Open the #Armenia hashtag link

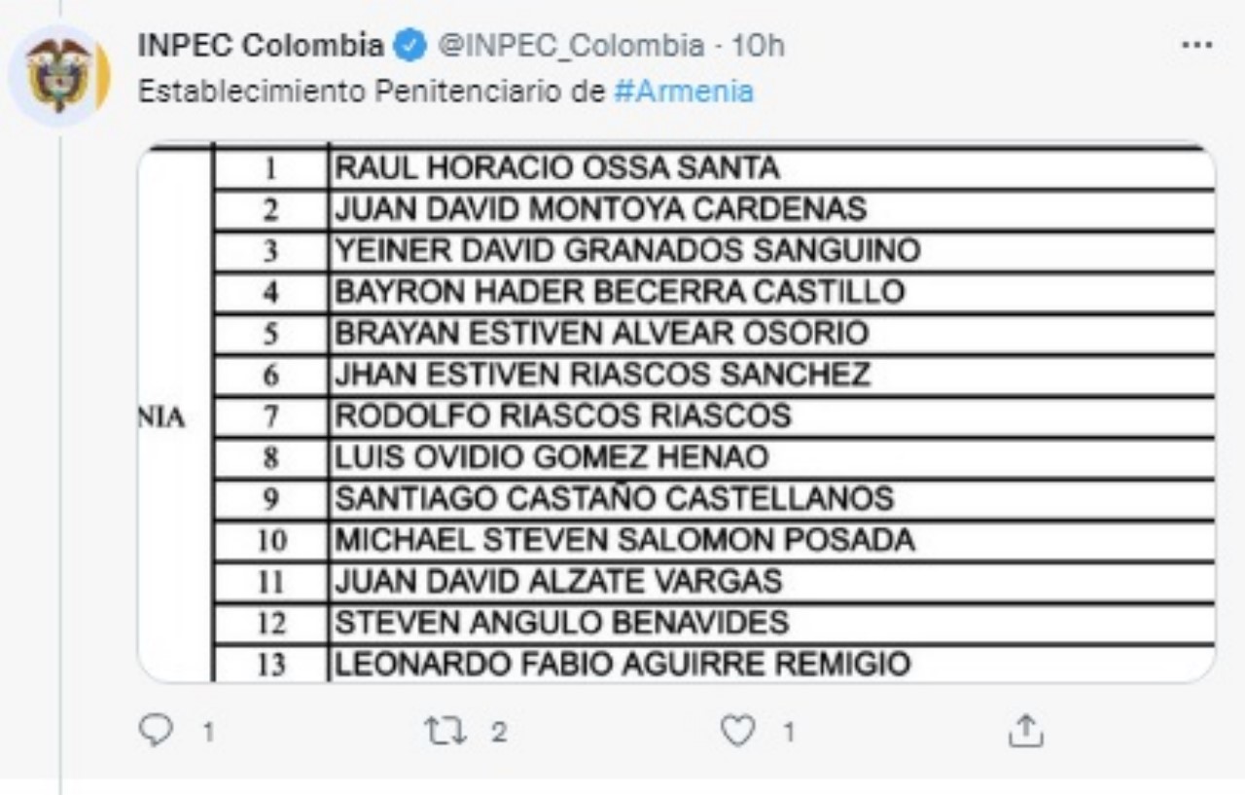click(685, 91)
